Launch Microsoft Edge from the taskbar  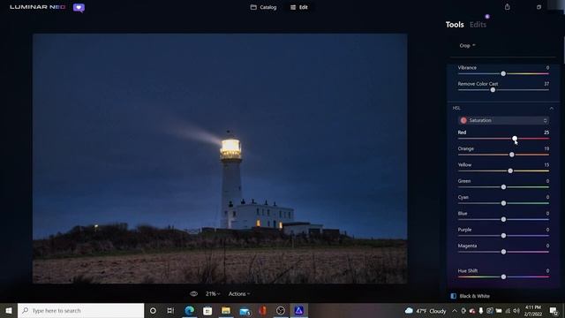[190, 310]
